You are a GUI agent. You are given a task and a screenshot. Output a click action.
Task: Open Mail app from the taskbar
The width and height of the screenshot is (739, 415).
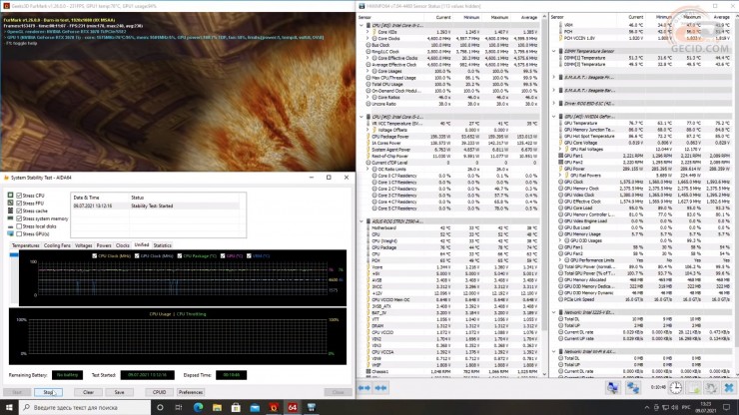pos(255,407)
